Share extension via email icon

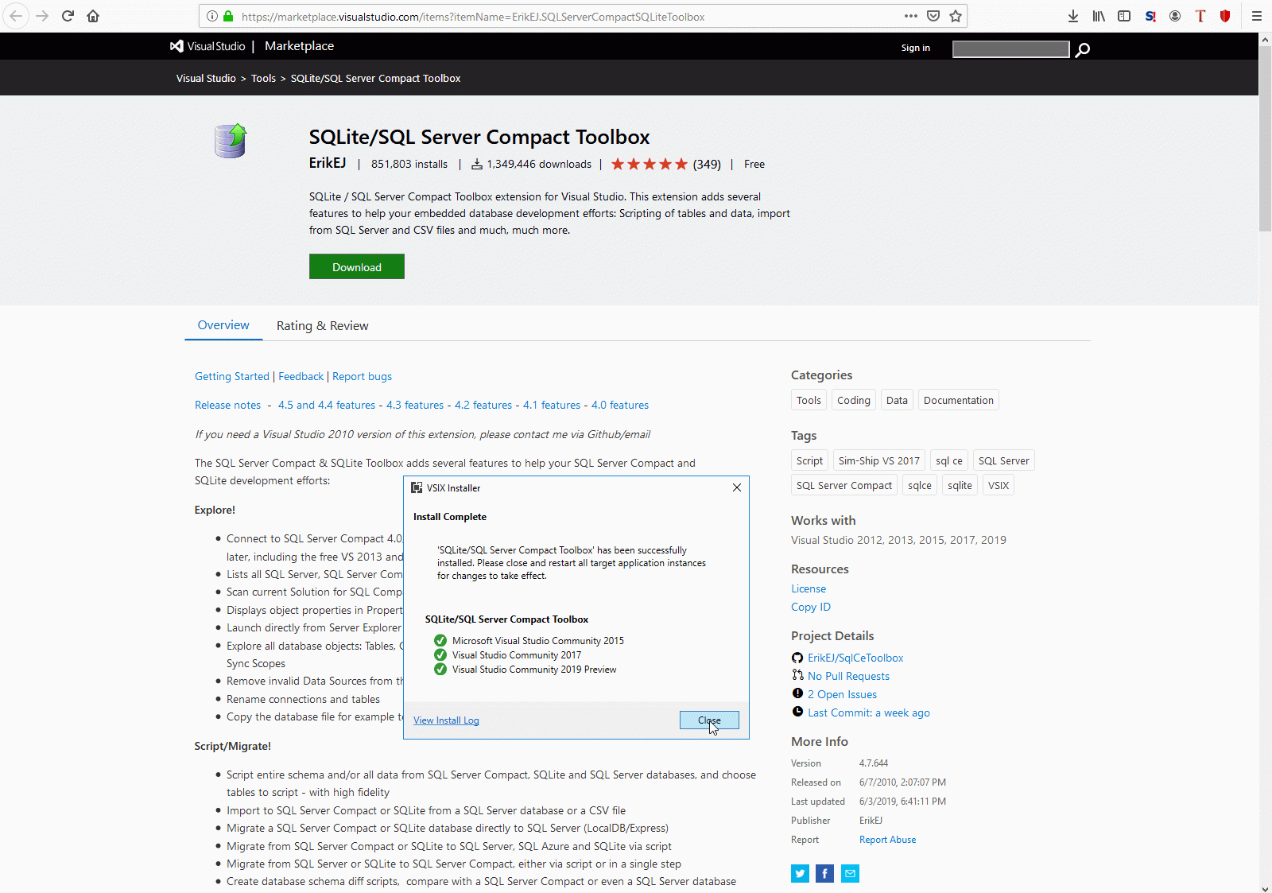click(851, 874)
